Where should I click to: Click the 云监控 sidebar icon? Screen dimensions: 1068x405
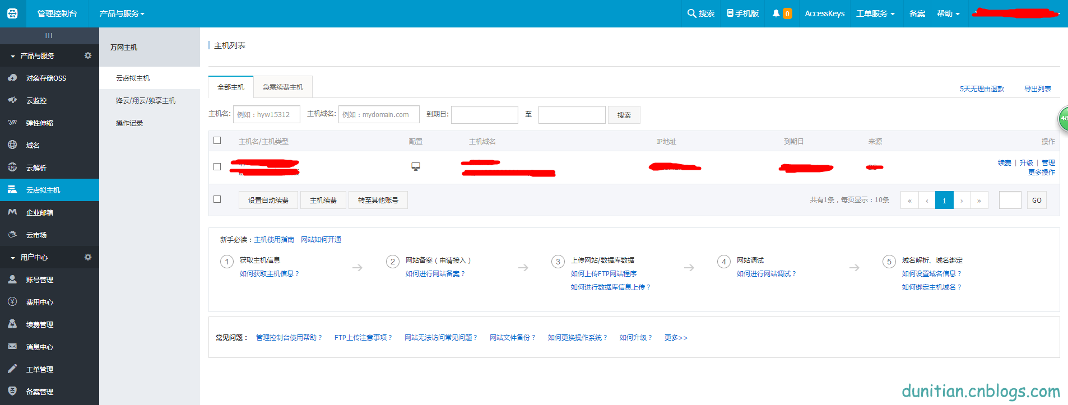coord(12,100)
